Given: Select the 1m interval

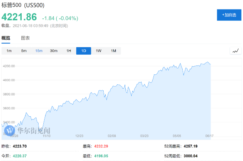Looking at the screenshot, I should pyautogui.click(x=9, y=51).
